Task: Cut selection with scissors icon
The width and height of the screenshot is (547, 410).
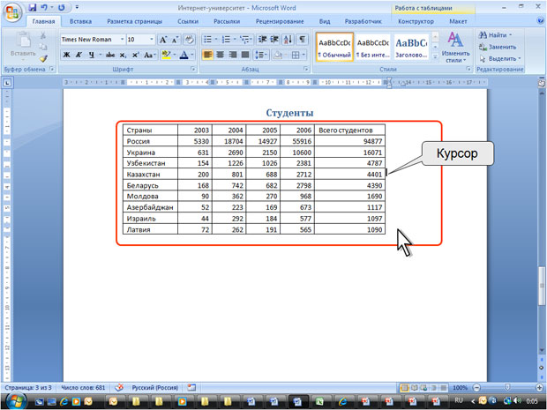Action: [43, 35]
